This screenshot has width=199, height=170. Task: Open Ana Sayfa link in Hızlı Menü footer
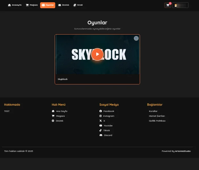[62, 111]
